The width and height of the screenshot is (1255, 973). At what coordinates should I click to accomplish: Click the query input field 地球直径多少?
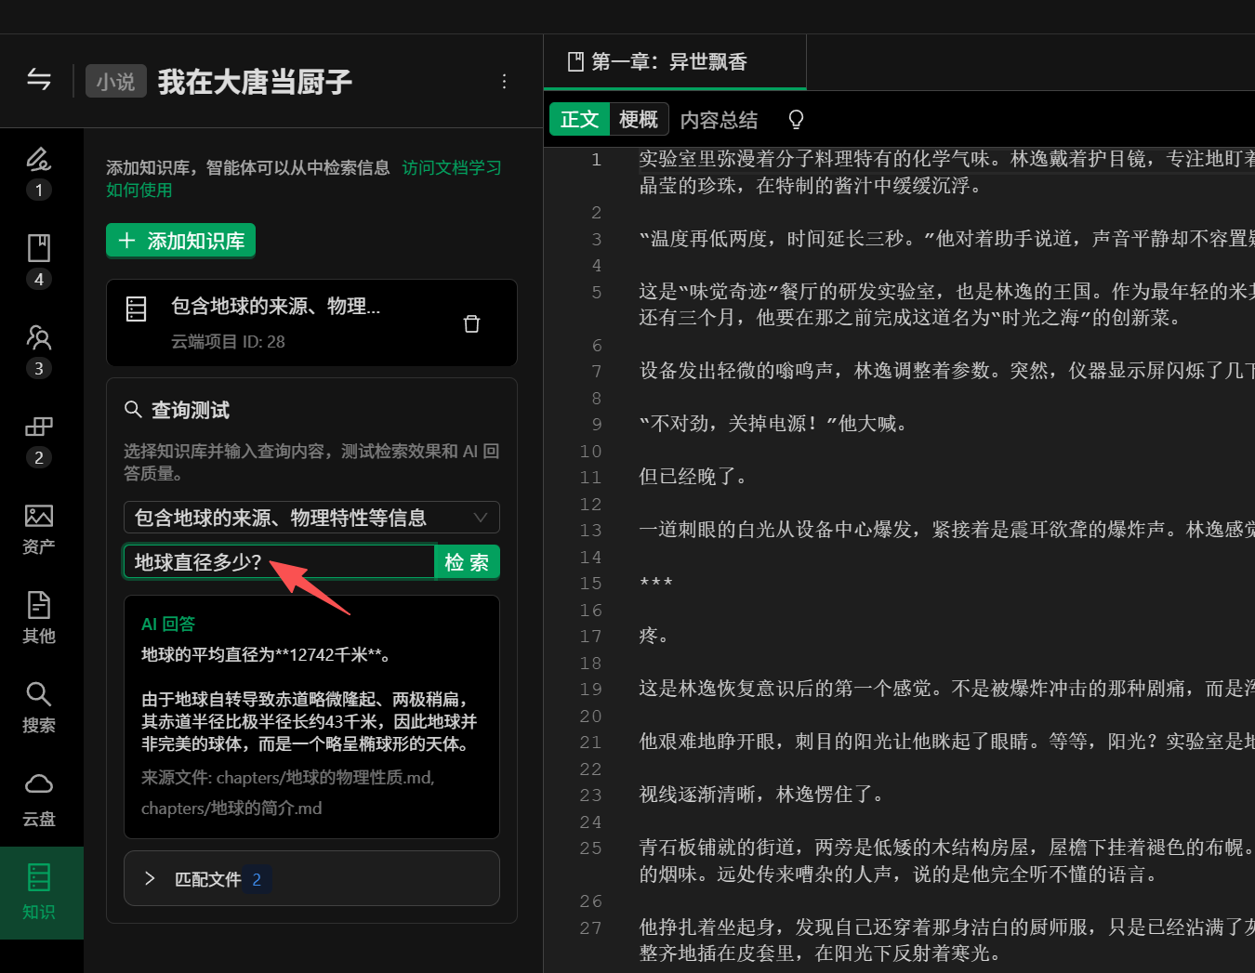[279, 562]
